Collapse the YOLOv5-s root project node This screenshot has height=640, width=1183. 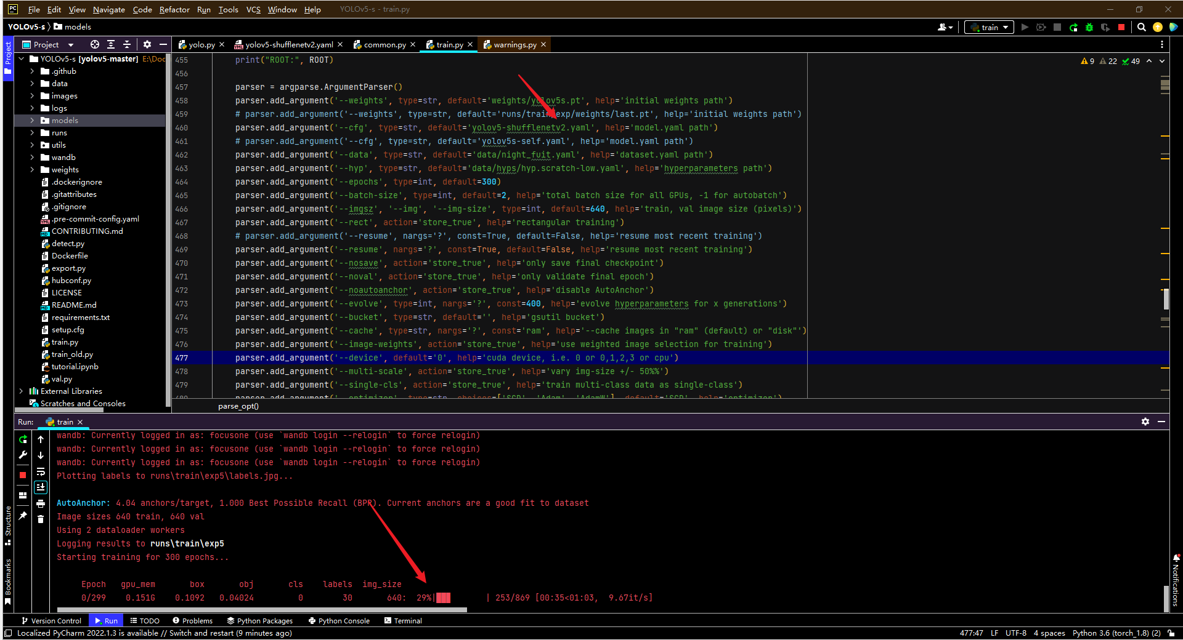22,59
